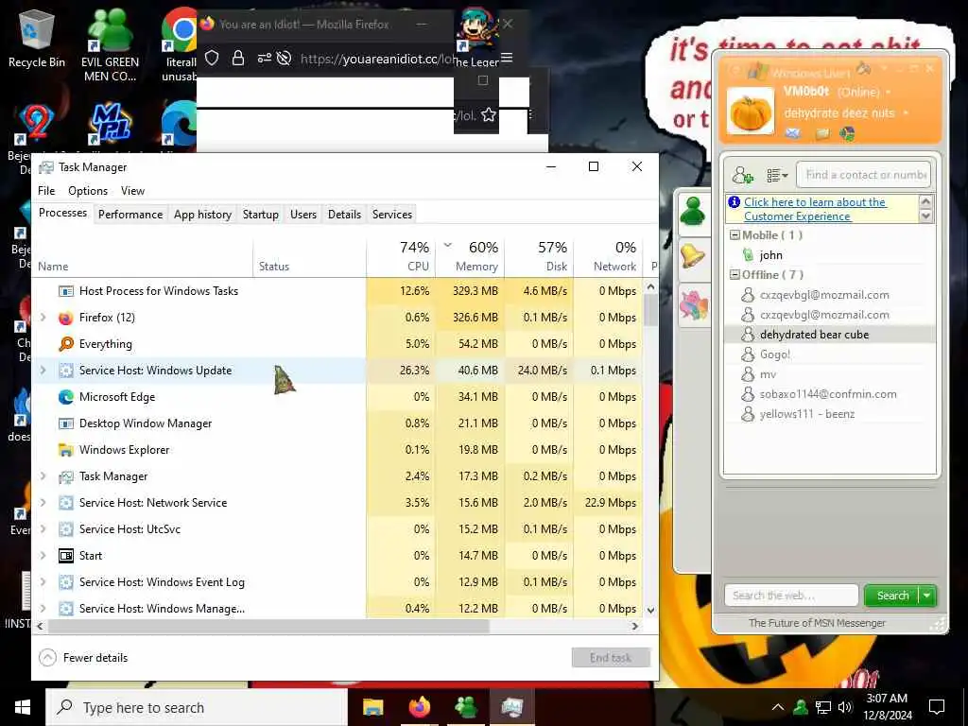The image size is (968, 726).
Task: Open the File menu in Task Manager
Action: [x=46, y=191]
